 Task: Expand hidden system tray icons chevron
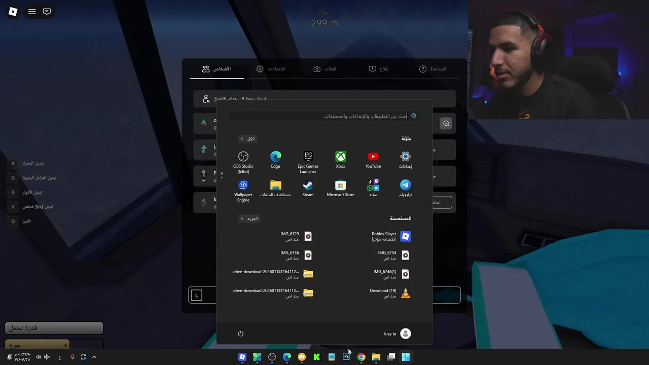tap(94, 357)
